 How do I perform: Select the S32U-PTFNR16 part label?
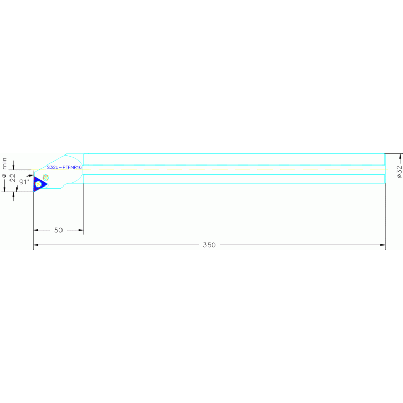64,167
